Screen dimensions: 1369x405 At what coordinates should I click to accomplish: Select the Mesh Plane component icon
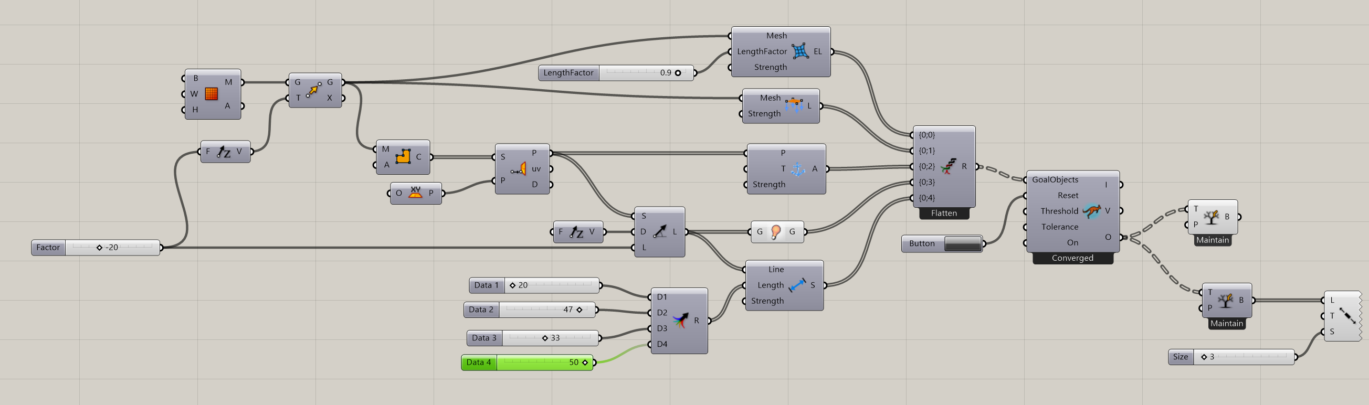212,94
